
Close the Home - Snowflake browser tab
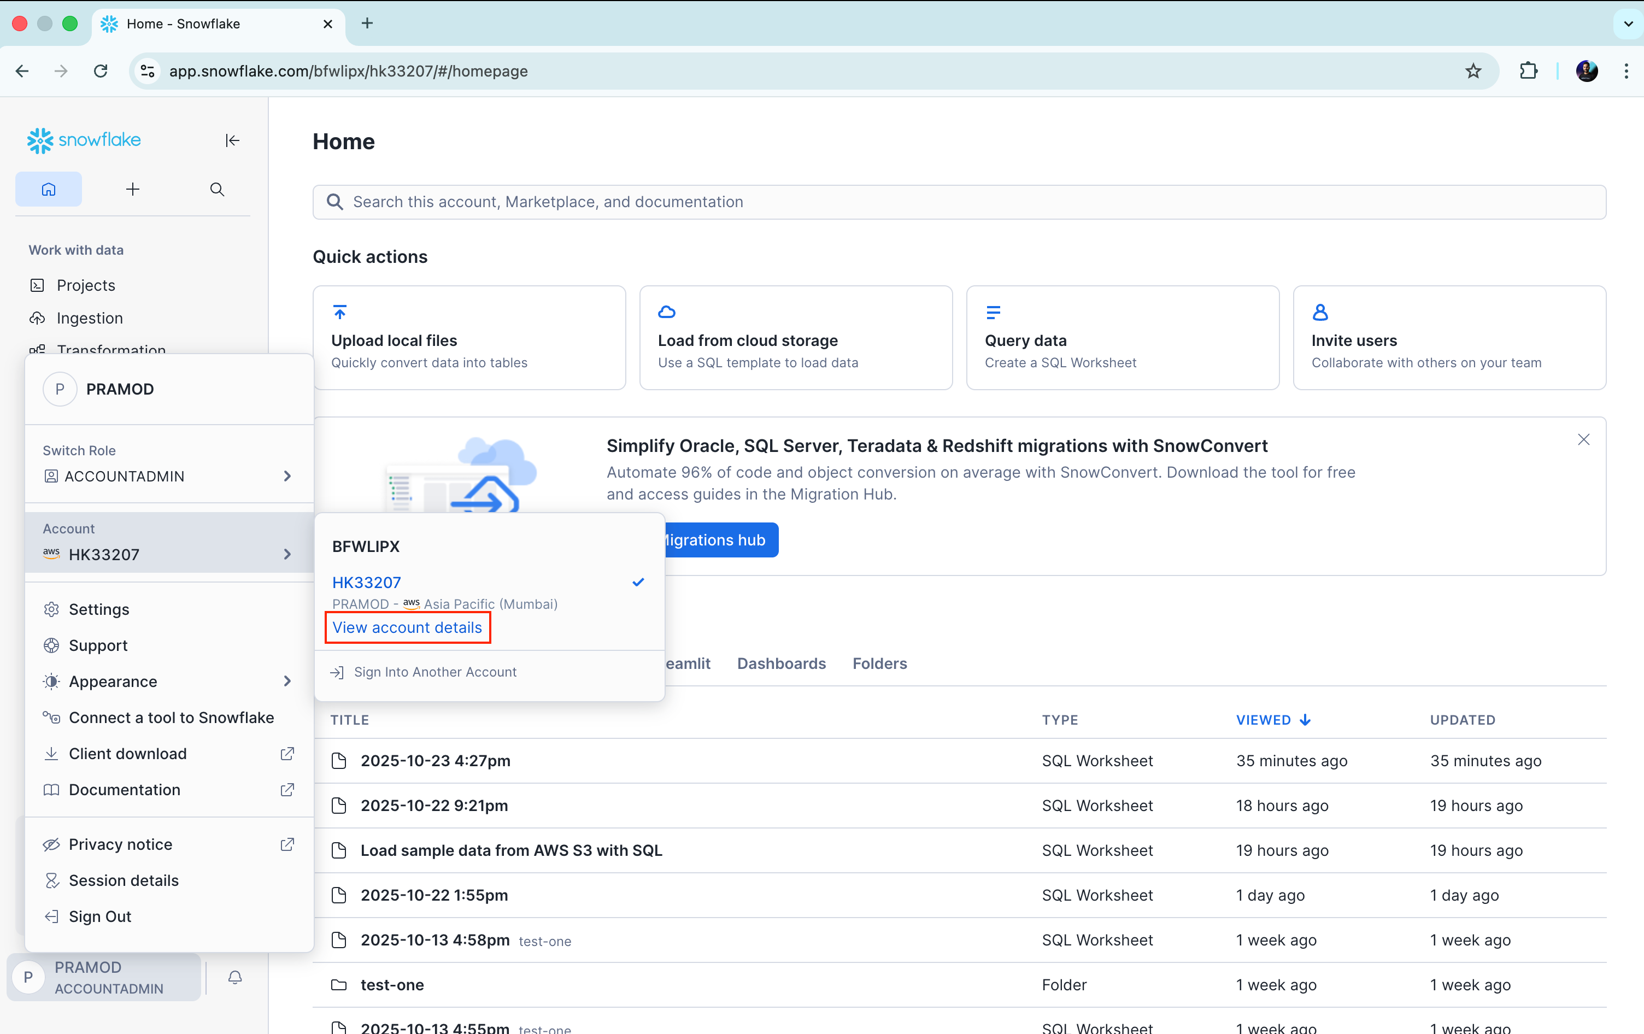pyautogui.click(x=328, y=24)
